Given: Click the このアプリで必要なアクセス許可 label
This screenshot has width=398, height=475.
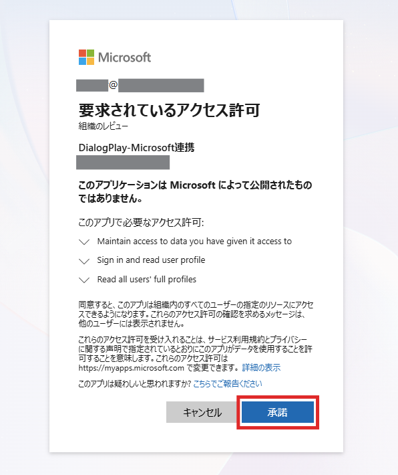Looking at the screenshot, I should [x=141, y=223].
